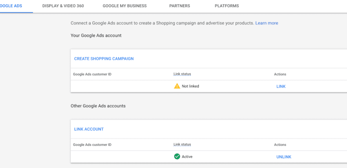Open the Platforms tab

click(227, 6)
